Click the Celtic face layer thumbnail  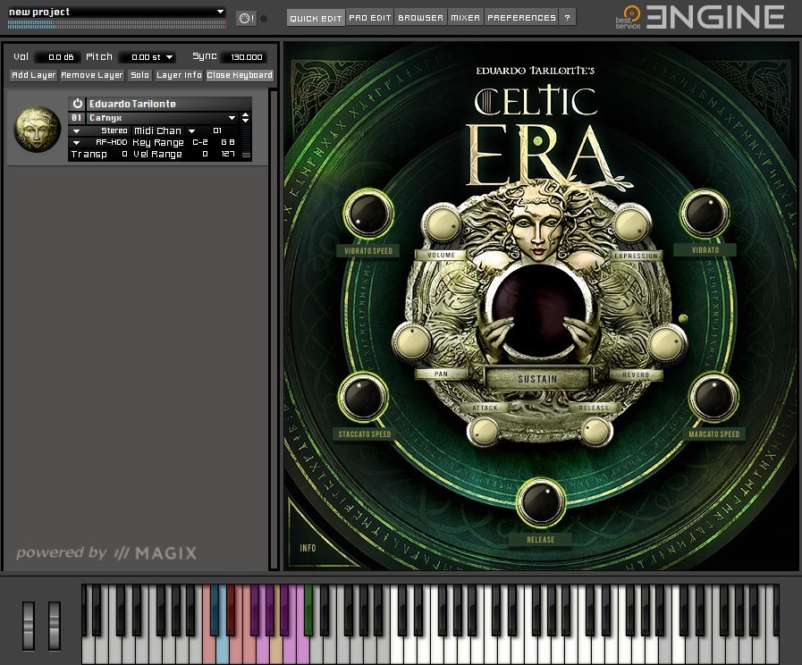(38, 129)
